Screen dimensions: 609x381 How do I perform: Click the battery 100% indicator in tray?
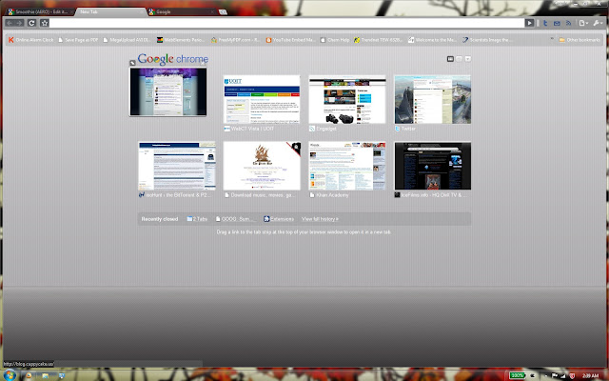click(x=517, y=375)
